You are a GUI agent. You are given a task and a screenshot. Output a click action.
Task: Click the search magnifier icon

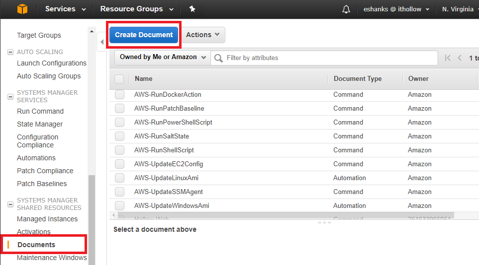coord(218,58)
